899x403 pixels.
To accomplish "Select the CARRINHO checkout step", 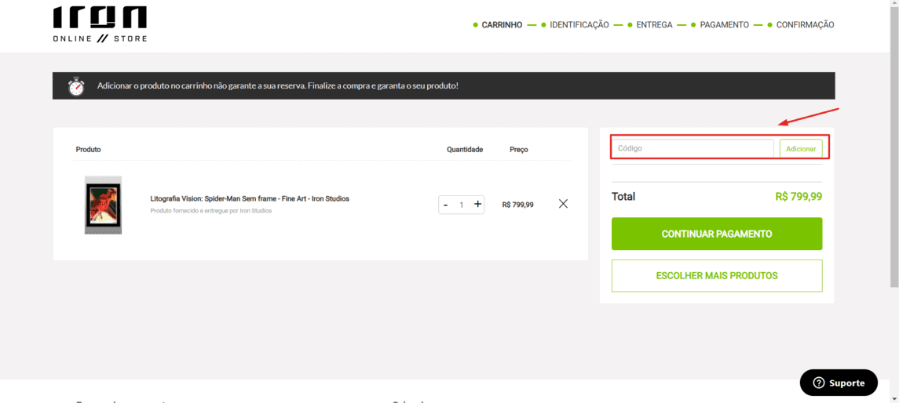I will [x=502, y=25].
